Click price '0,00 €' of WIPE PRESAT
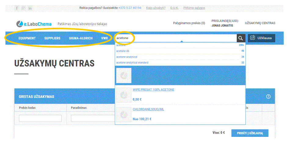Viewport: 287px width, 150px height. click(137, 100)
